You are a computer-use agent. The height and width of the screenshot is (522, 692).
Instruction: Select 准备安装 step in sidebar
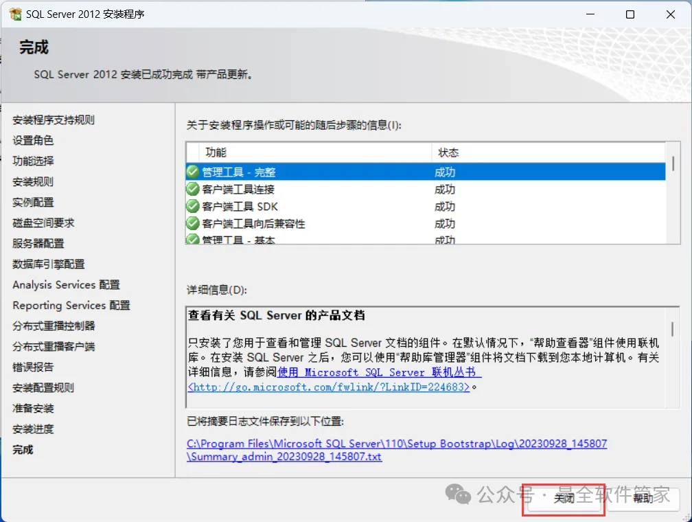pyautogui.click(x=33, y=408)
